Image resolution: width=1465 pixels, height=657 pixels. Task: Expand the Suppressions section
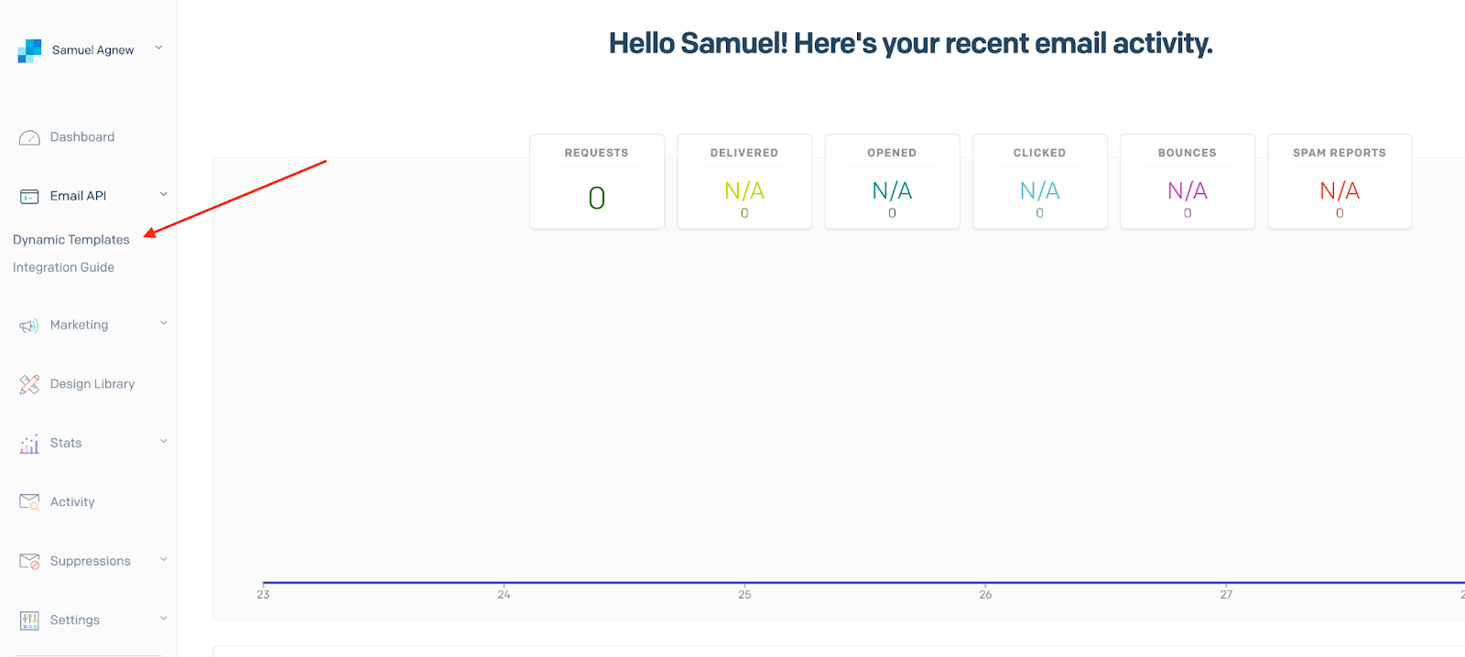pos(163,559)
